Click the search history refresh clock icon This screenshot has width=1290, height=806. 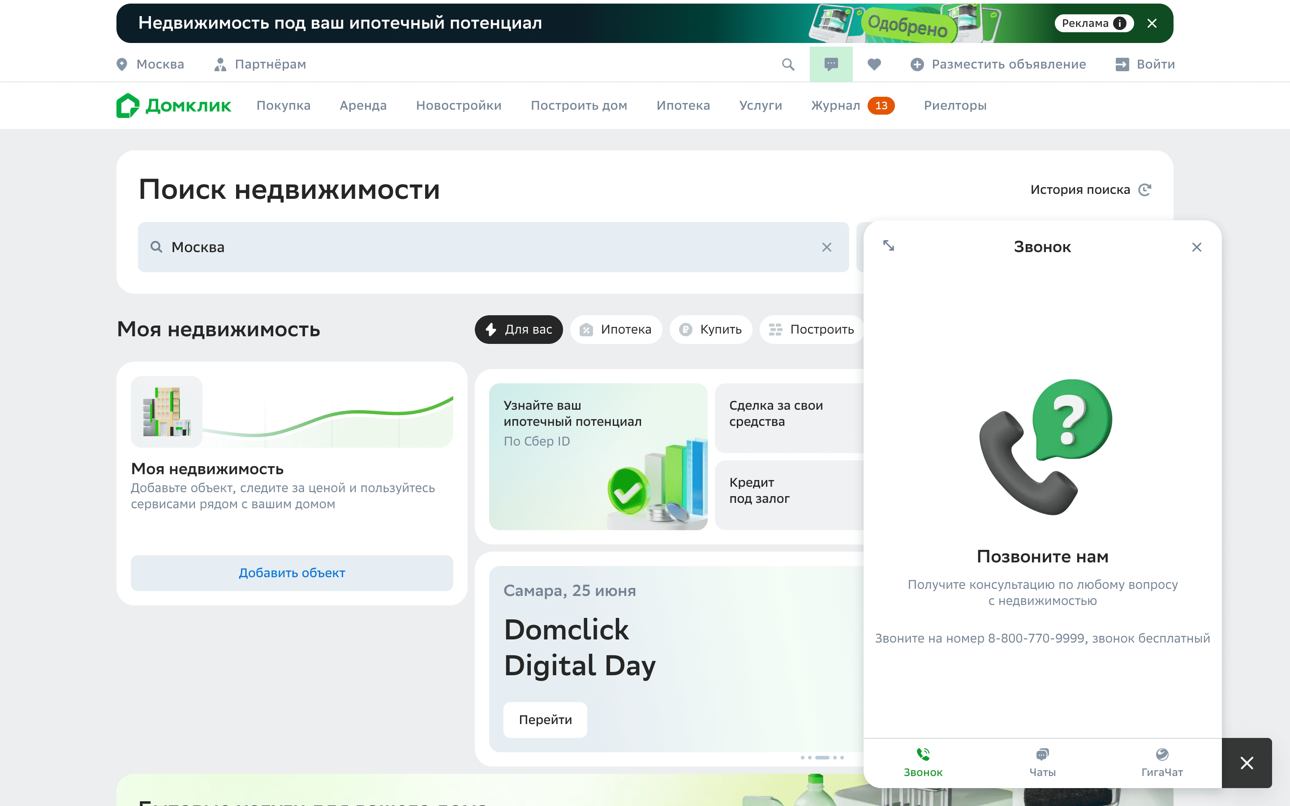point(1145,190)
